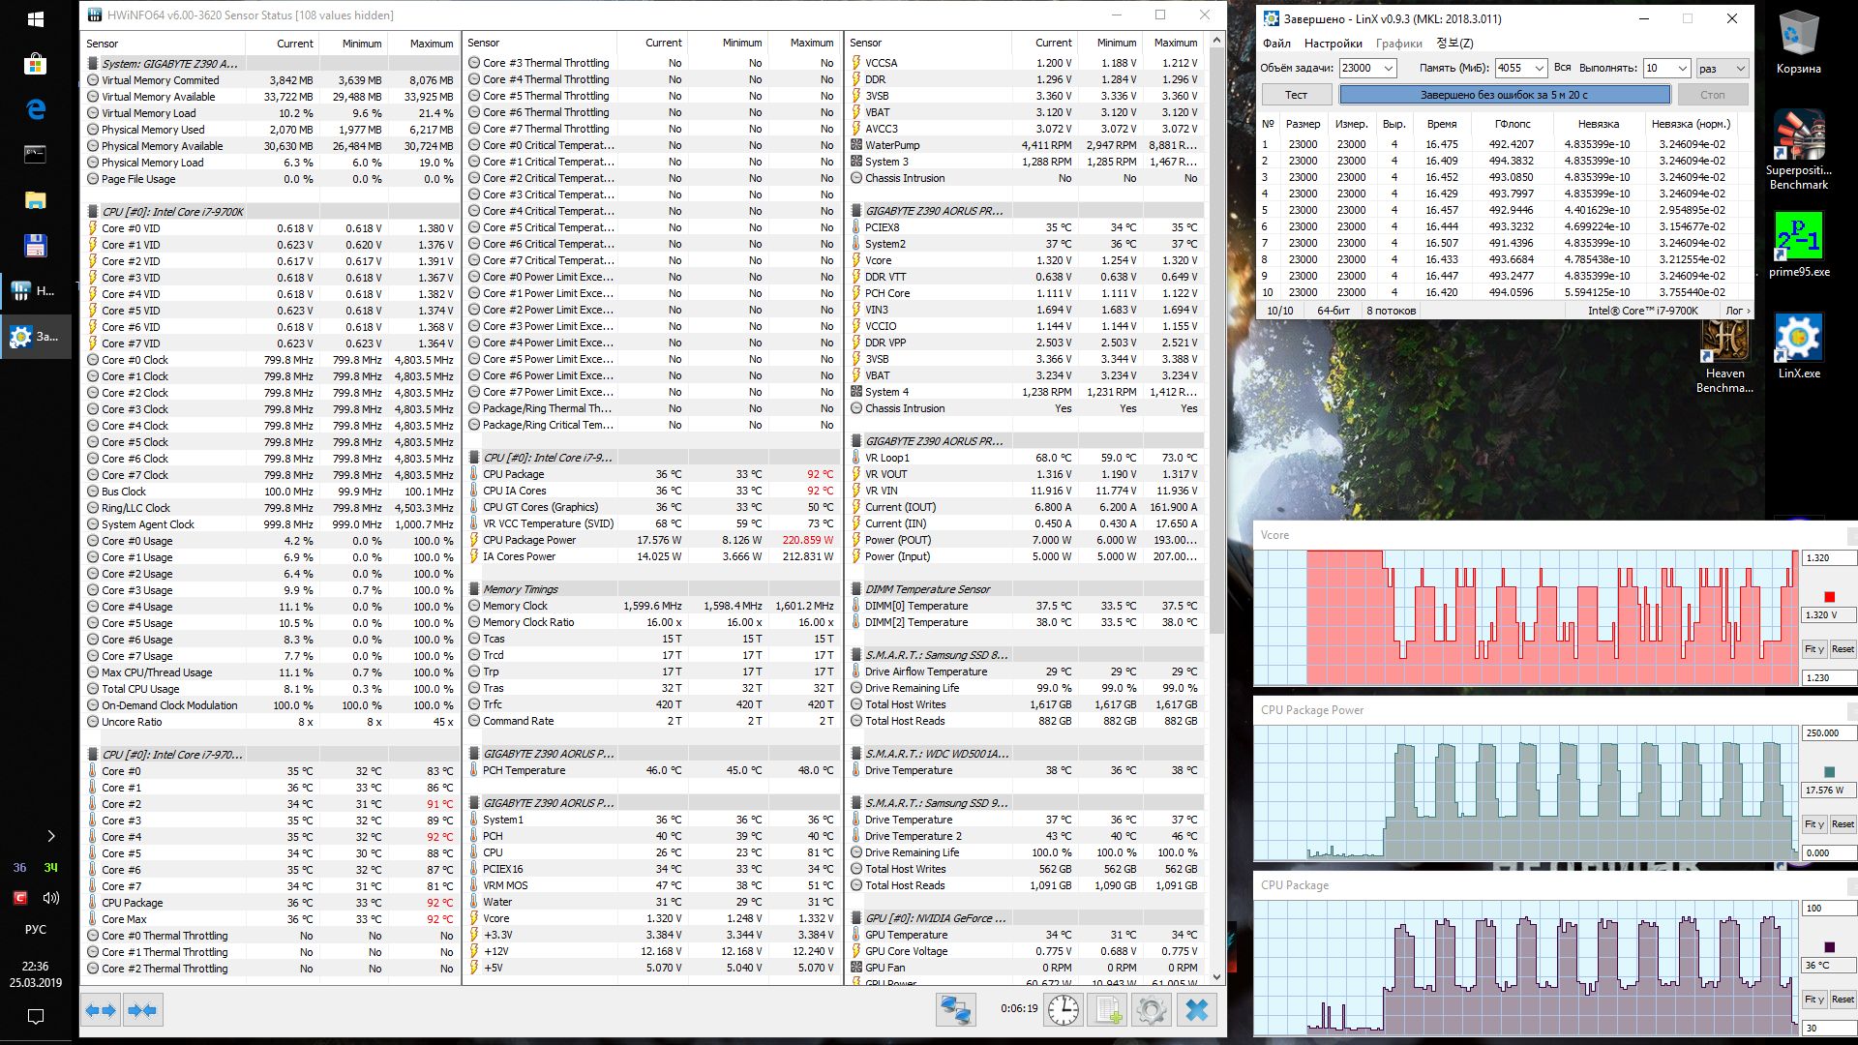This screenshot has width=1858, height=1045.
Task: Click the logging sheet icon with green plus
Action: click(1108, 1010)
